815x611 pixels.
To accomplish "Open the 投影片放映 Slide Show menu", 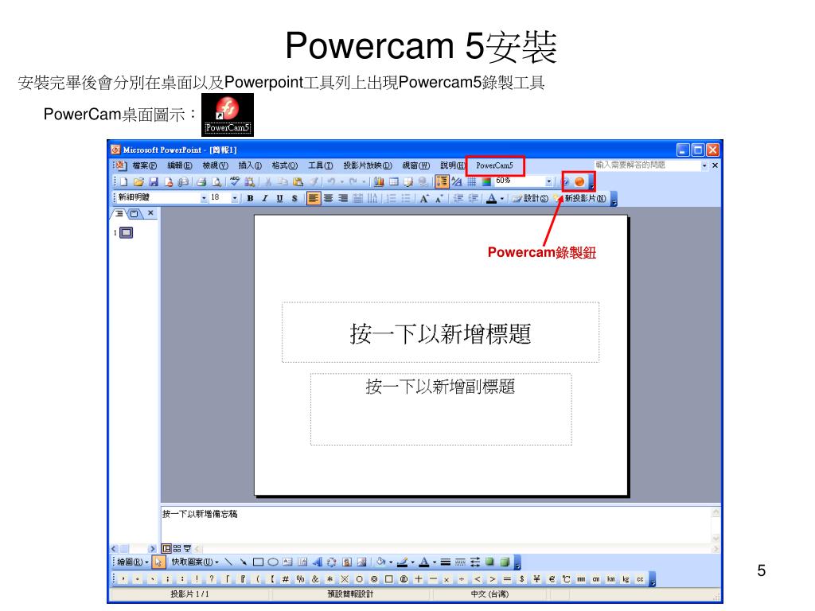I will (x=367, y=165).
